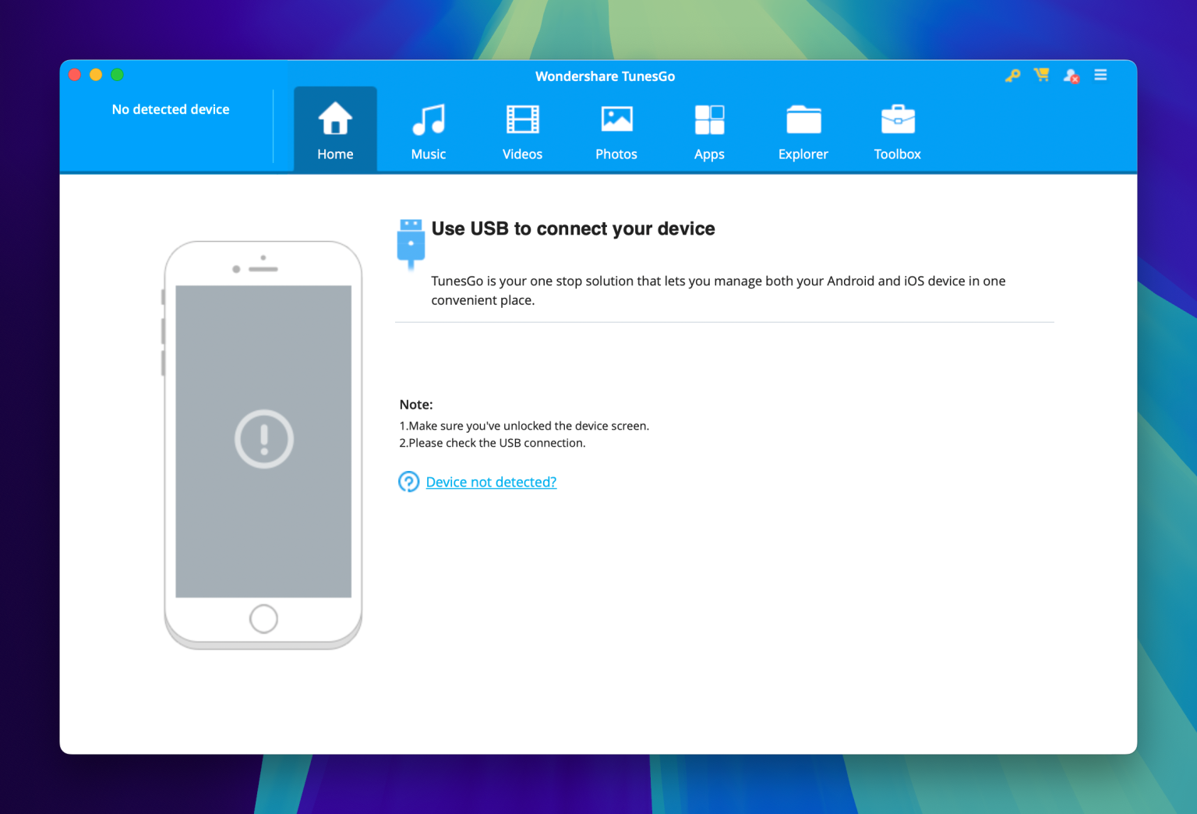The height and width of the screenshot is (814, 1197).
Task: Open the Videos section
Action: tap(522, 129)
